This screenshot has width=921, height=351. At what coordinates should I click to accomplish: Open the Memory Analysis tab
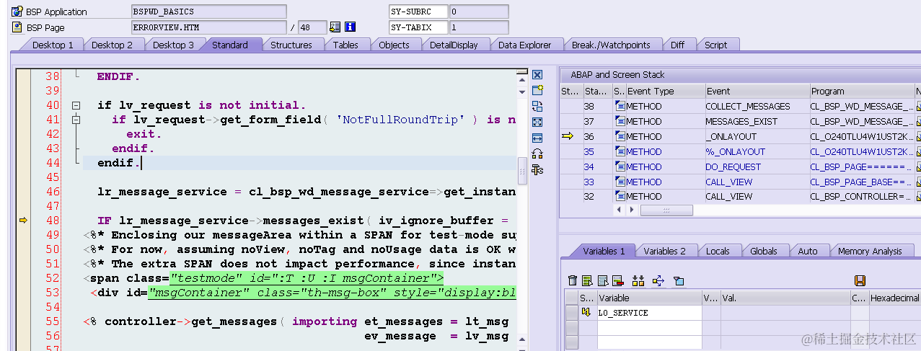coord(870,251)
